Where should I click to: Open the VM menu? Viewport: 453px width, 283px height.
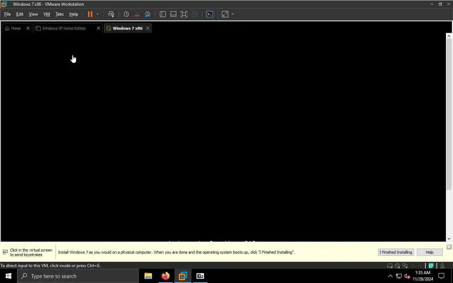click(47, 14)
